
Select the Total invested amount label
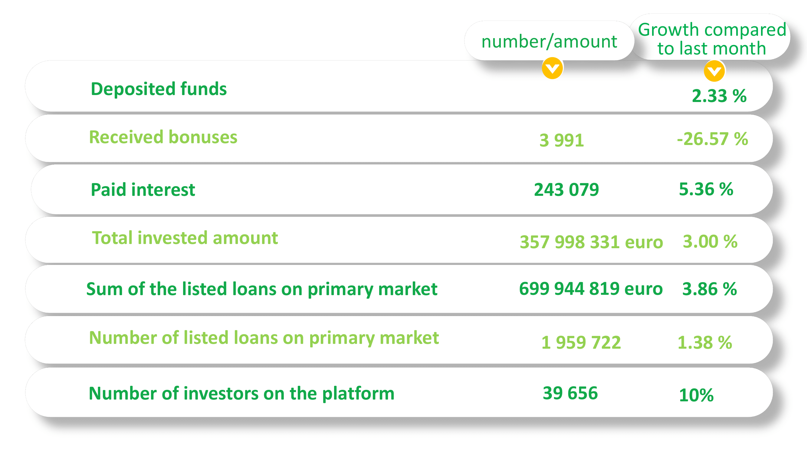[x=185, y=238]
